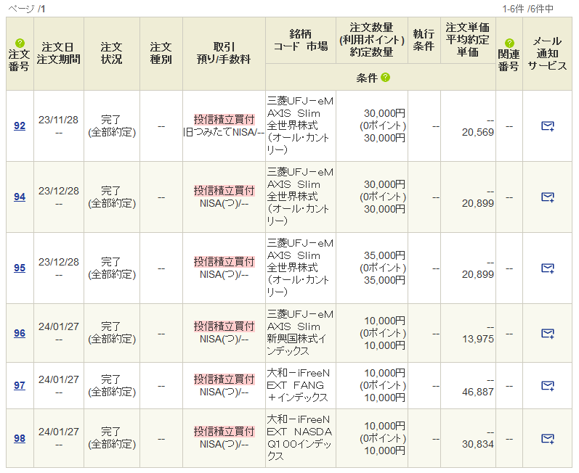The image size is (579, 473).
Task: Select average price 13,975
Action: [x=477, y=340]
